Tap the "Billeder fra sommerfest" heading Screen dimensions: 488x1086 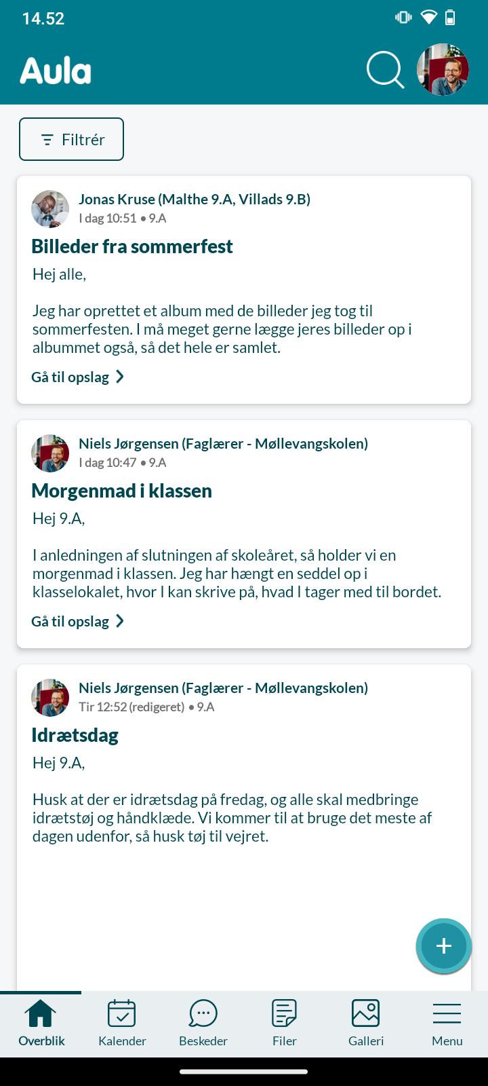pos(132,246)
